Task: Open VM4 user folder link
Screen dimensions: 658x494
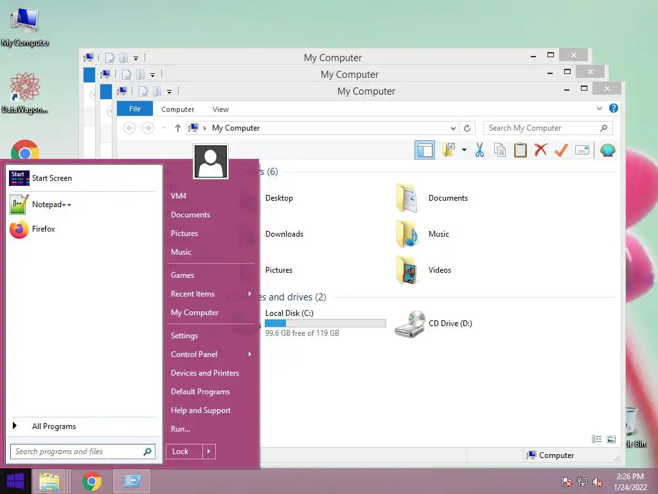Action: coord(179,196)
